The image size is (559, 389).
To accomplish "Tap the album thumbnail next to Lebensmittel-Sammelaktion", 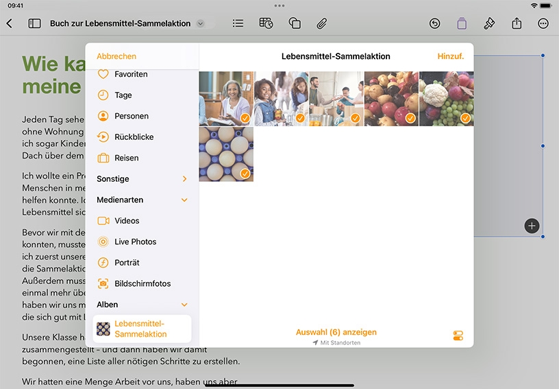I will 103,329.
